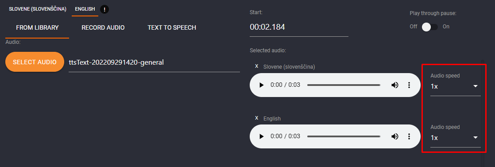Seek within the English audio progress bar
The image size is (495, 167).
[x=344, y=136]
